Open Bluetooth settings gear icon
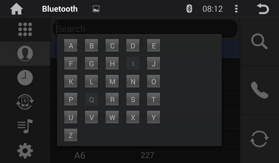 [25, 151]
